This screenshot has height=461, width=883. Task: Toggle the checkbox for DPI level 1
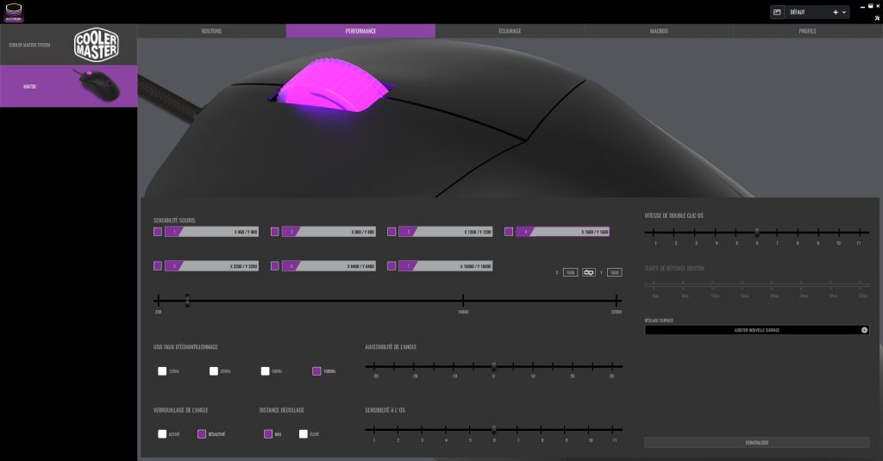point(157,232)
